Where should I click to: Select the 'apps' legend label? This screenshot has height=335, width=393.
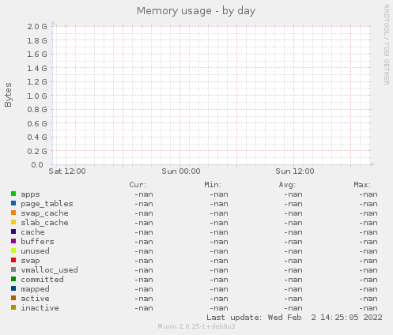pos(30,194)
